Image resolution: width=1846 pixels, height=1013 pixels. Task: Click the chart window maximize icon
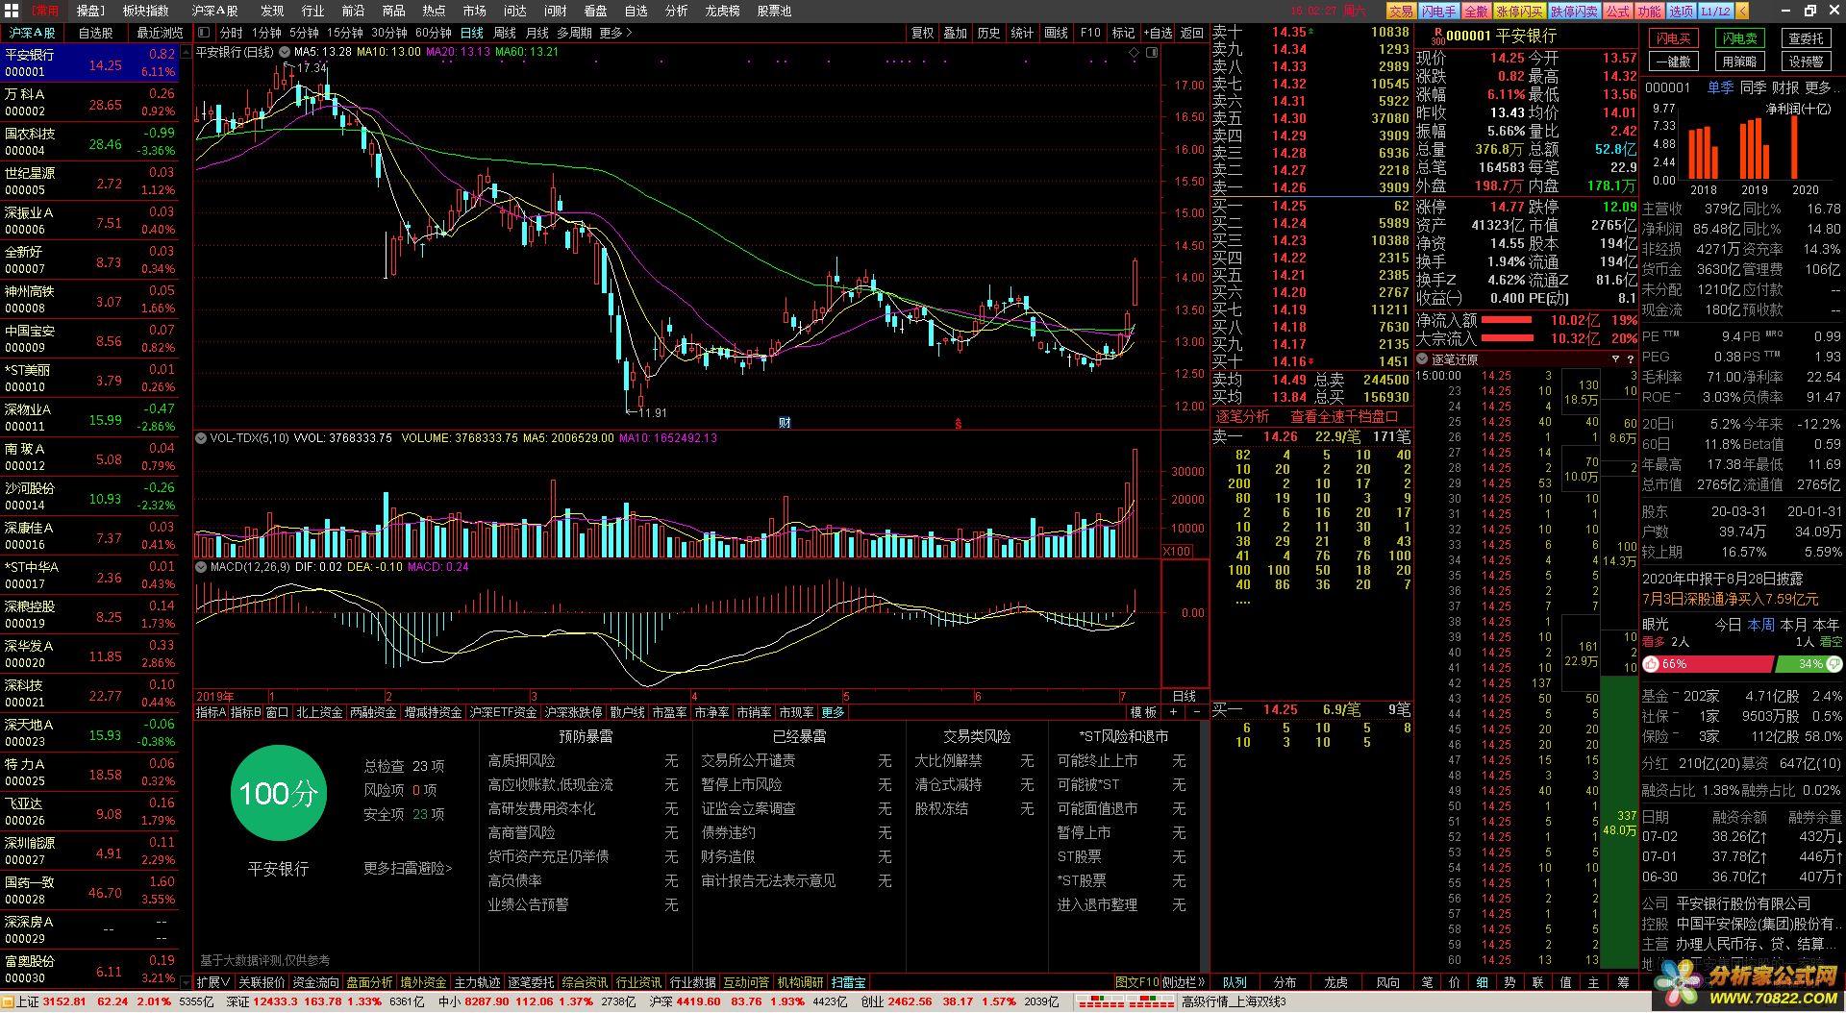[x=1151, y=52]
